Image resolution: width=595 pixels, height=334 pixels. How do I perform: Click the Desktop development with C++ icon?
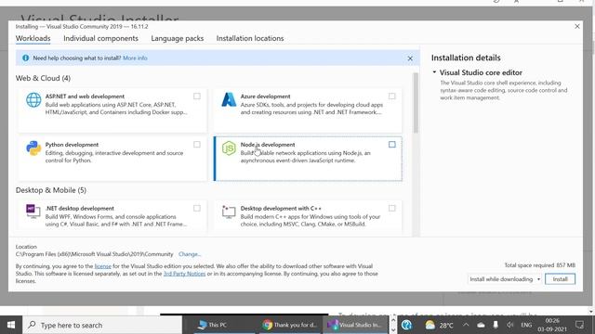point(229,212)
